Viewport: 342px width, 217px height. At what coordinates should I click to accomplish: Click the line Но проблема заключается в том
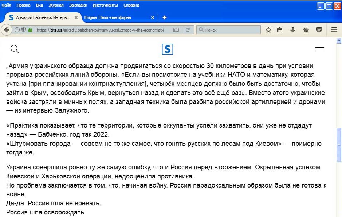[x=166, y=190]
